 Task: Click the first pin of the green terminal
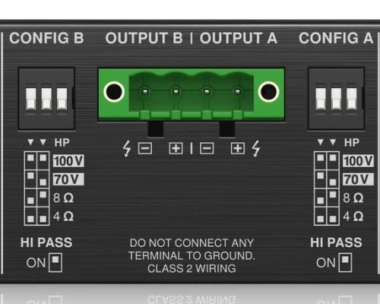point(145,91)
